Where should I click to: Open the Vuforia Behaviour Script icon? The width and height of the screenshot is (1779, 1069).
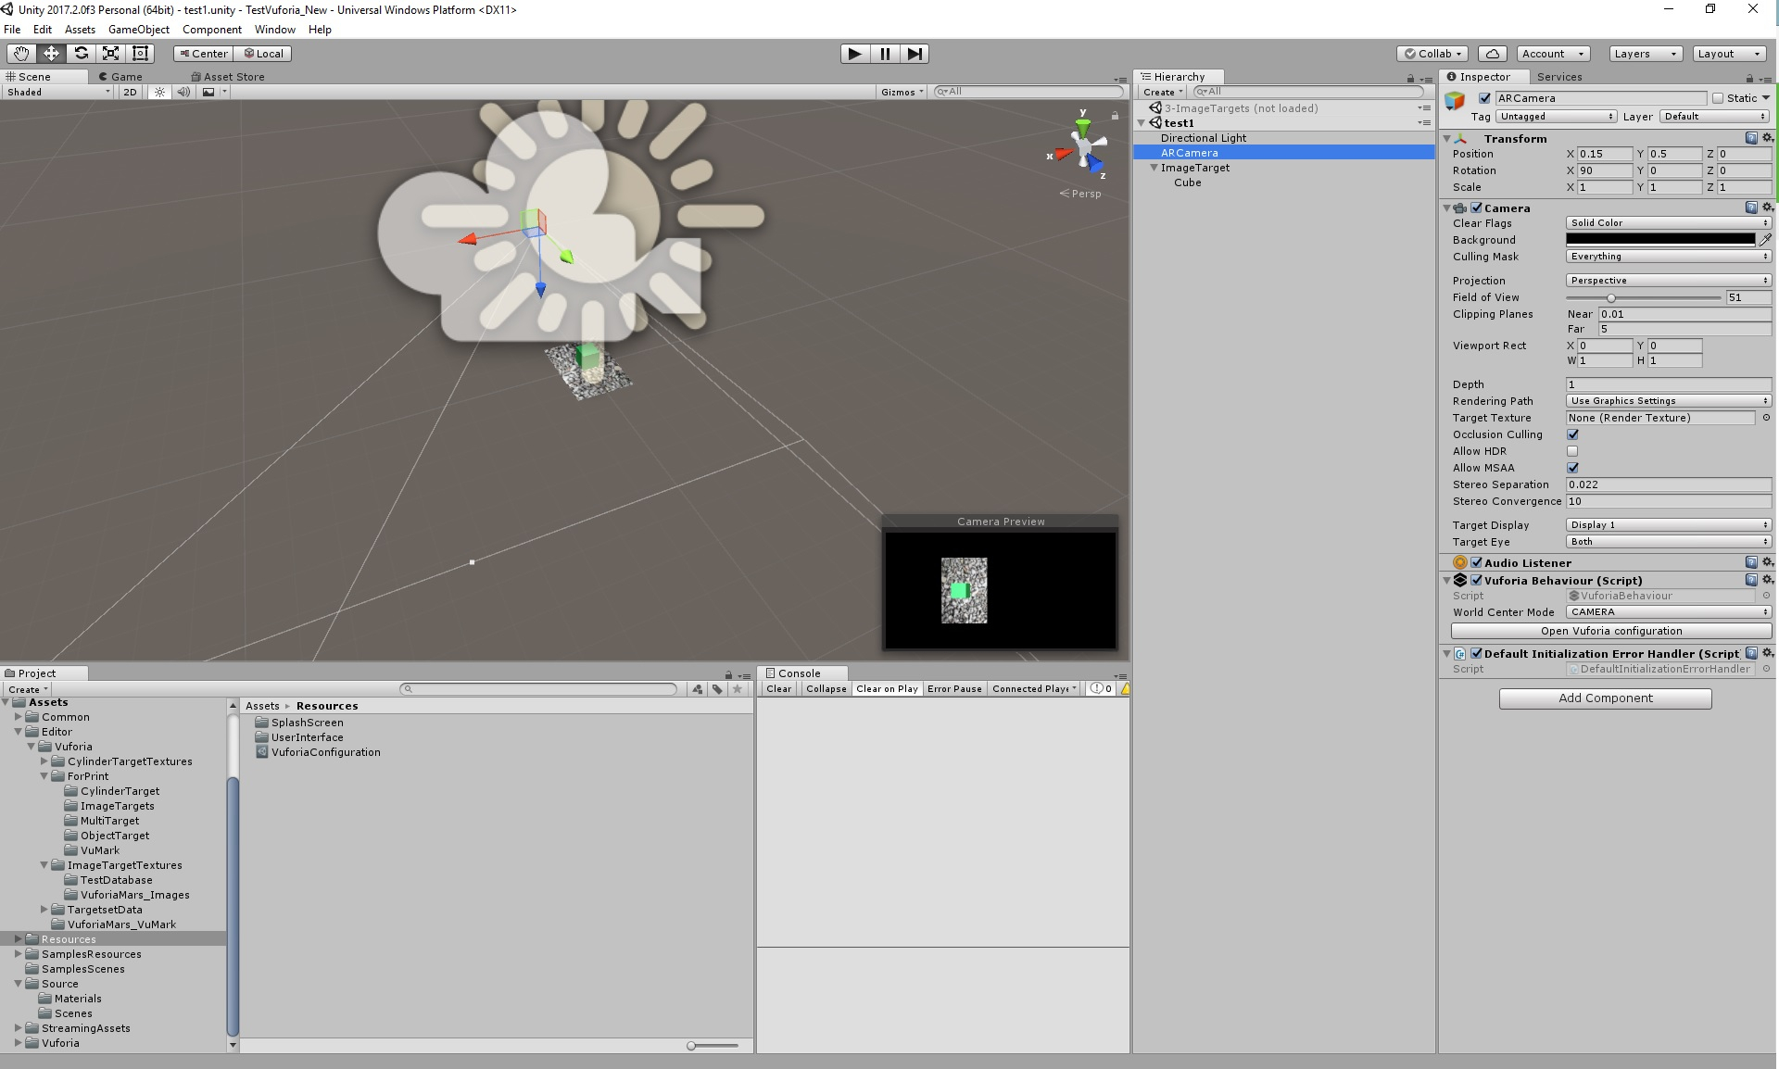[1460, 580]
